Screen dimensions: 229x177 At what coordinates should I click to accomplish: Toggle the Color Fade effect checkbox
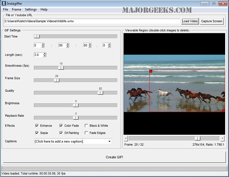coord(61,126)
